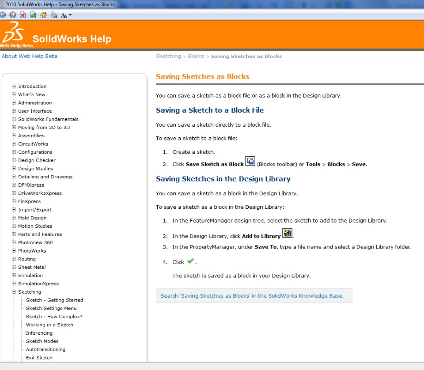Expand the Assemblies tree node
The width and height of the screenshot is (424, 370).
[x=14, y=136]
